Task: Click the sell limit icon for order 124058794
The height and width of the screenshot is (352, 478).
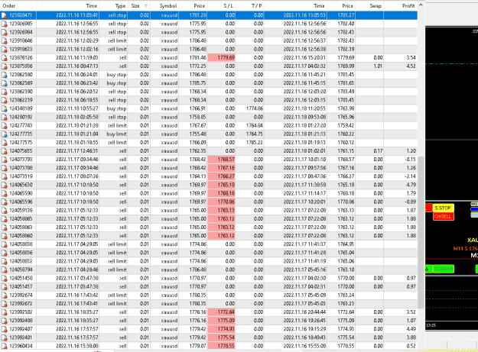Action: [x=5, y=270]
